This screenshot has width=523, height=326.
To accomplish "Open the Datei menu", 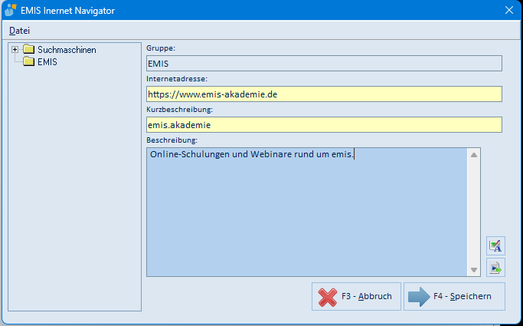I will (19, 31).
